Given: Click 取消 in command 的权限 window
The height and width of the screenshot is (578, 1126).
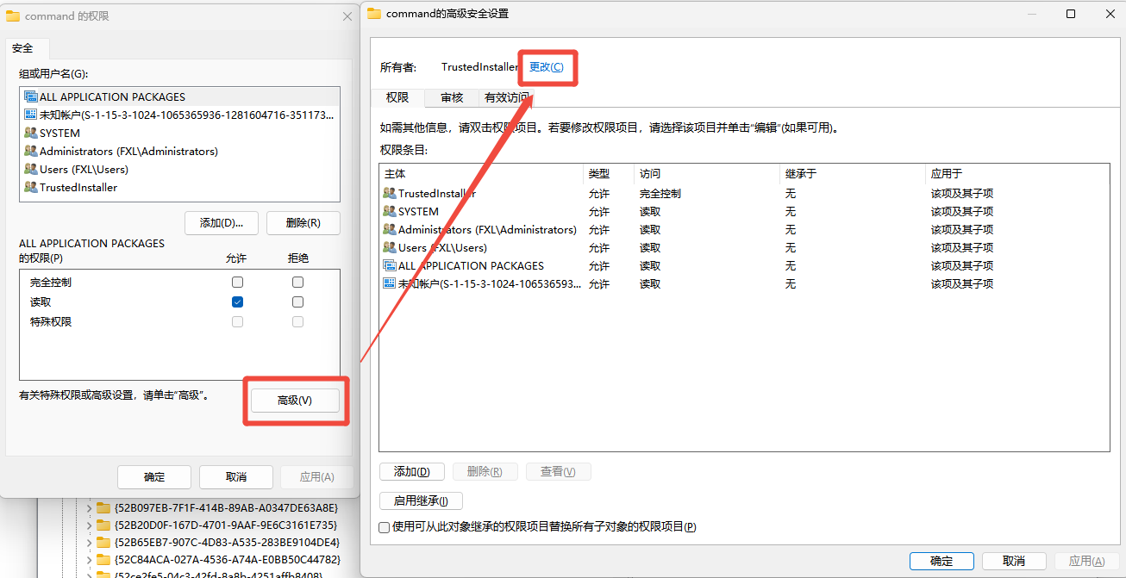Looking at the screenshot, I should coord(235,476).
